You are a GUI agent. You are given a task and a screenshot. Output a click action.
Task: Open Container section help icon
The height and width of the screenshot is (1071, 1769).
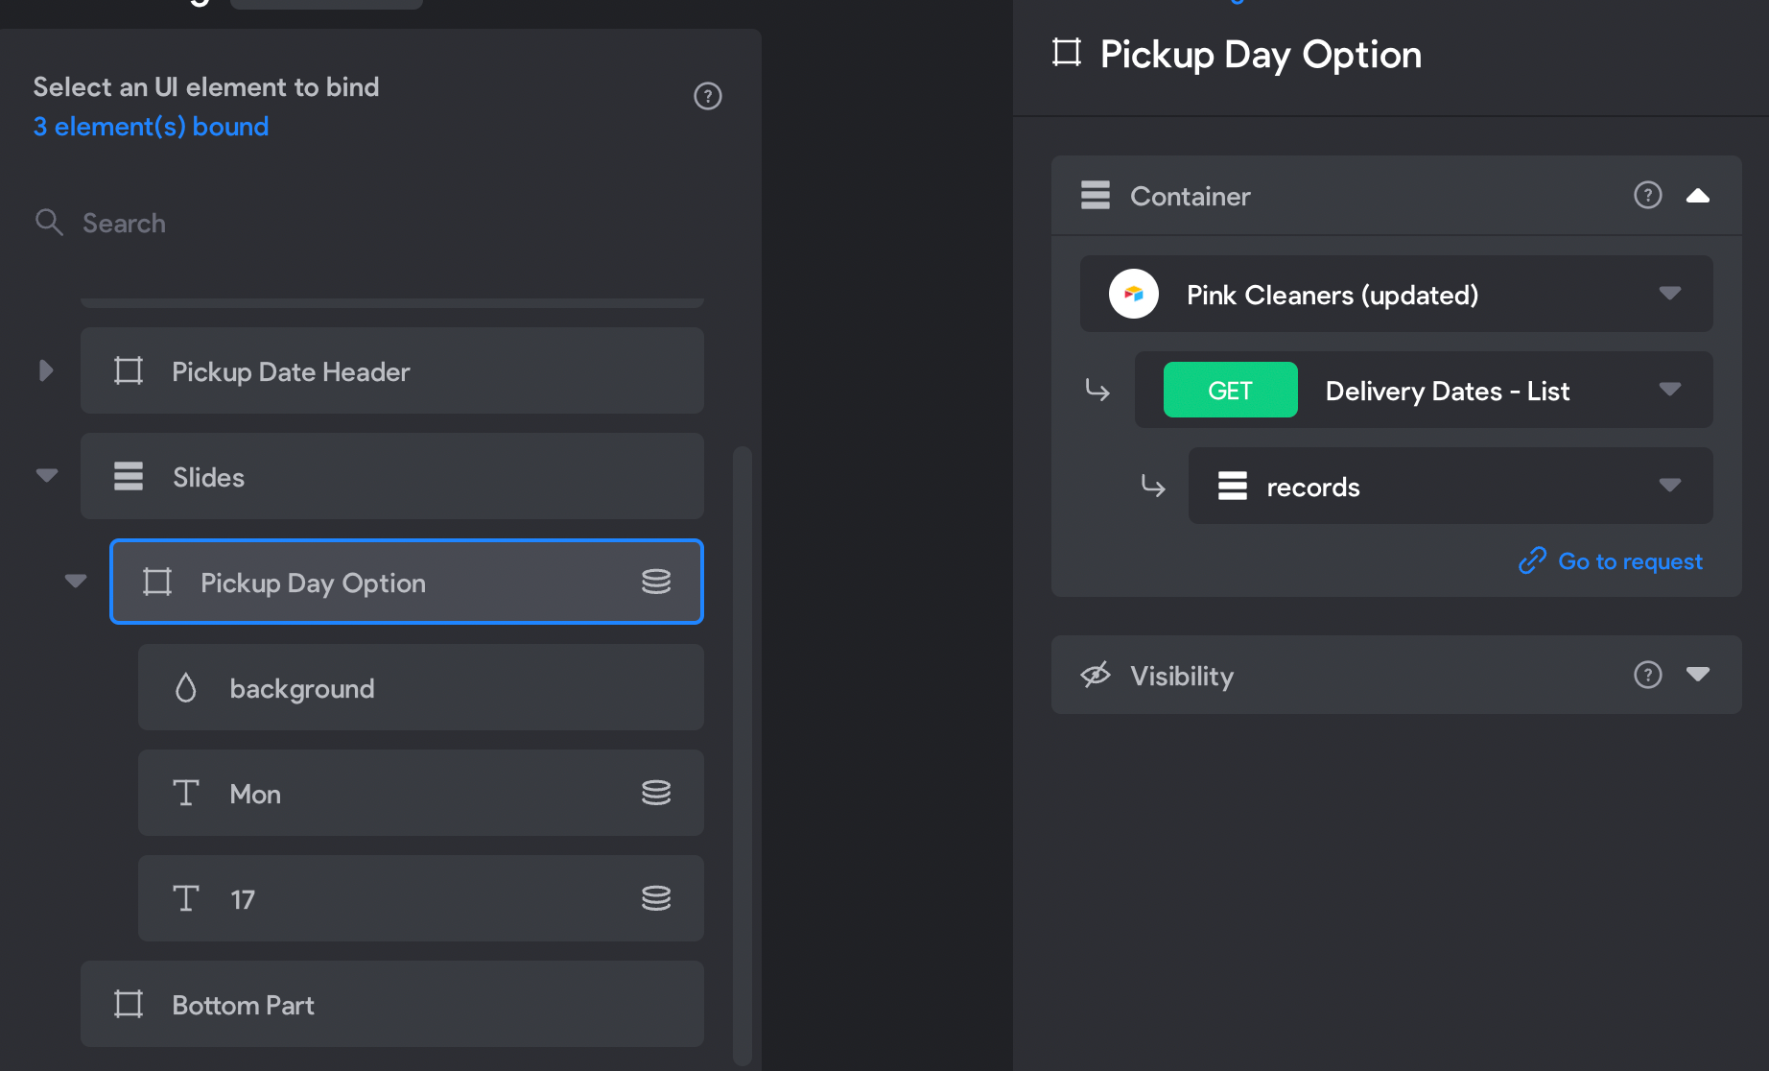click(x=1648, y=196)
